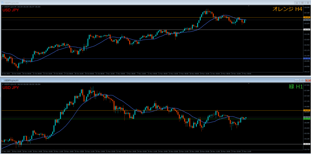Click the red 'USD JPY' label in H1 chart
The height and width of the screenshot is (154, 311).
click(x=11, y=87)
